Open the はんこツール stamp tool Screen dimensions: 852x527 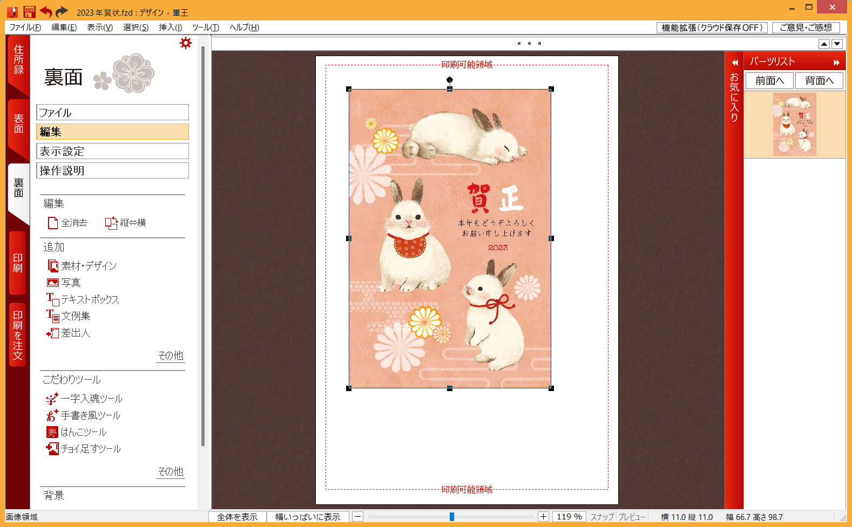pos(52,432)
